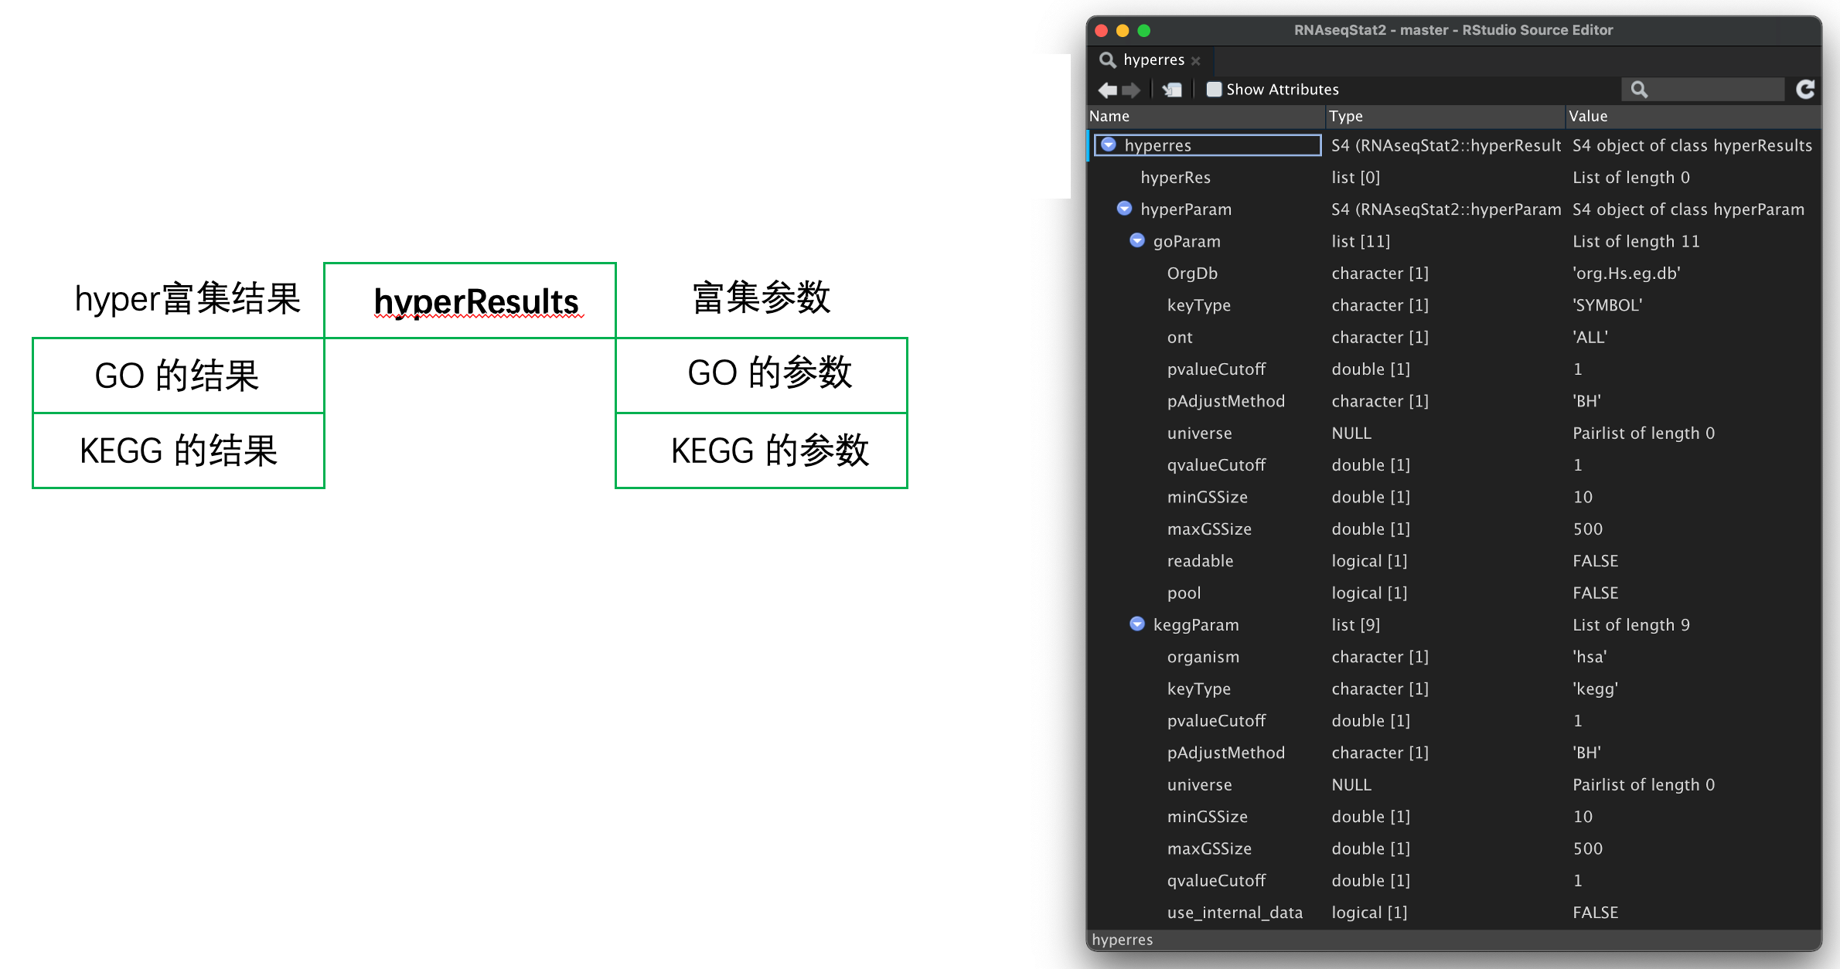The image size is (1840, 969).
Task: Click the refresh object icon
Action: 1805,90
